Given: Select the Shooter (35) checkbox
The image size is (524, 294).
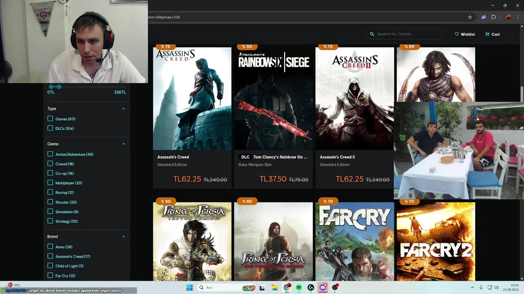Looking at the screenshot, I should click(x=50, y=202).
